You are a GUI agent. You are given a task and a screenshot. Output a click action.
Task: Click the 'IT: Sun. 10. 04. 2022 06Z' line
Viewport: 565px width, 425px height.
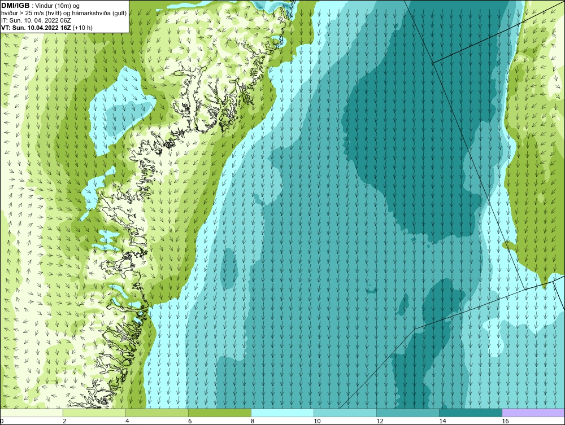click(x=36, y=20)
